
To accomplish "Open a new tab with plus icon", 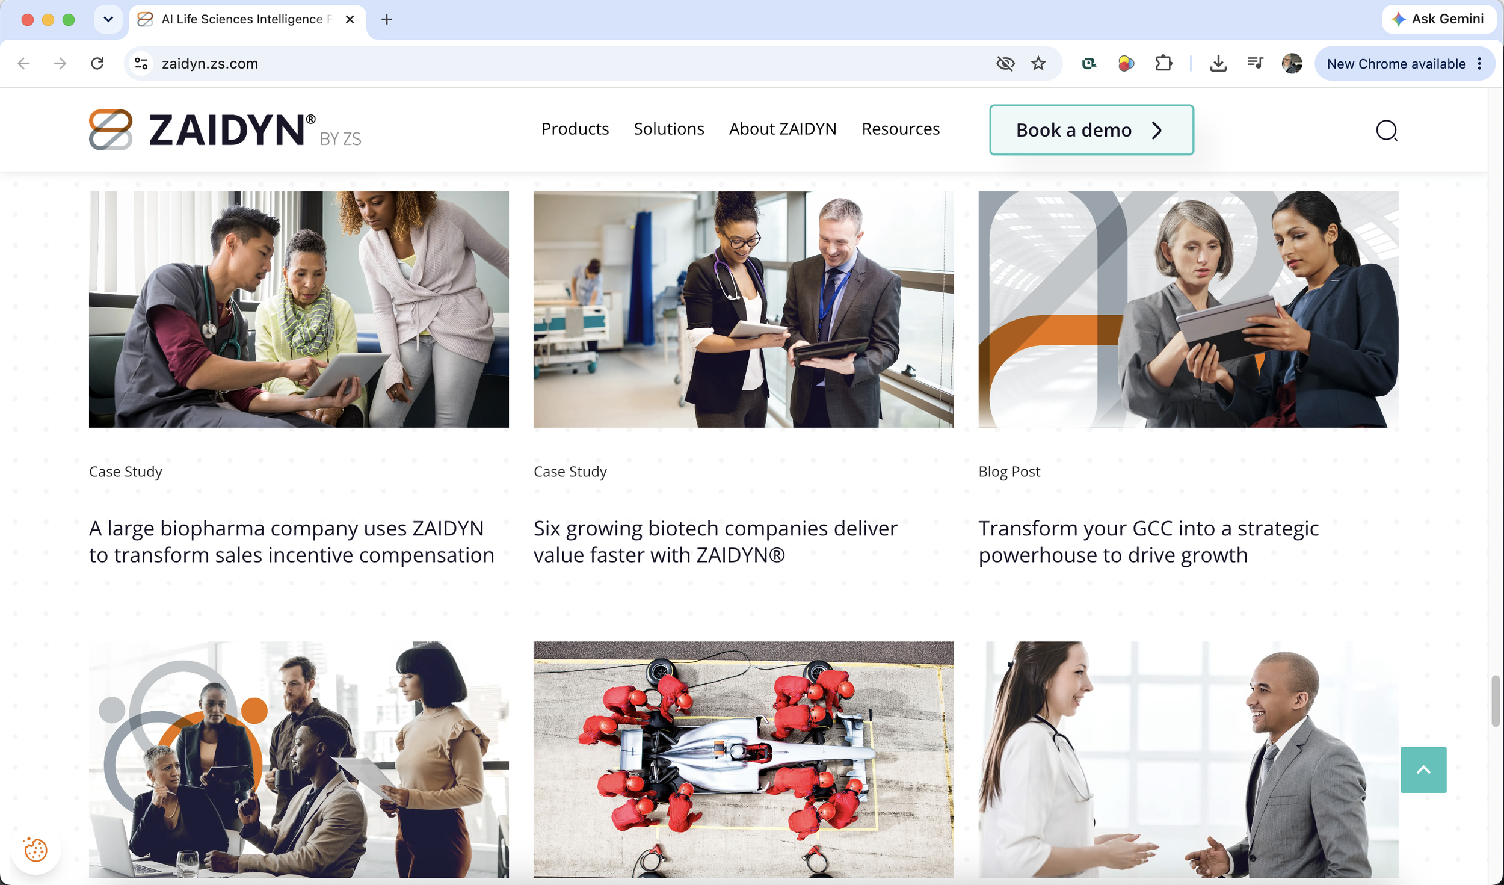I will [x=386, y=19].
